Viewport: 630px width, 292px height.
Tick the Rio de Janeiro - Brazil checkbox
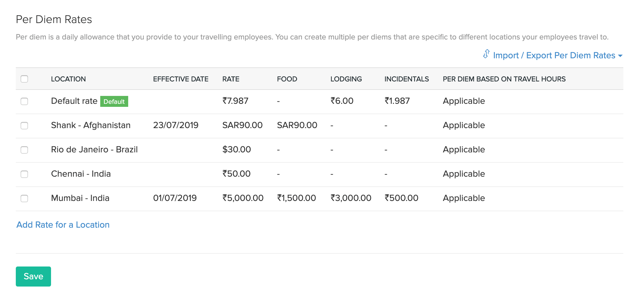coord(24,150)
